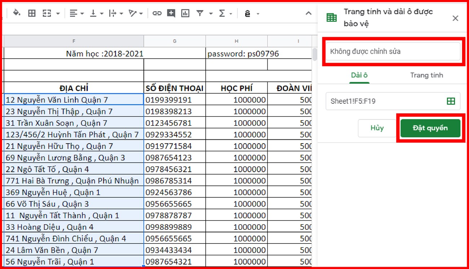Select phone number cell 0198398213
This screenshot has width=469, height=269.
(x=175, y=111)
